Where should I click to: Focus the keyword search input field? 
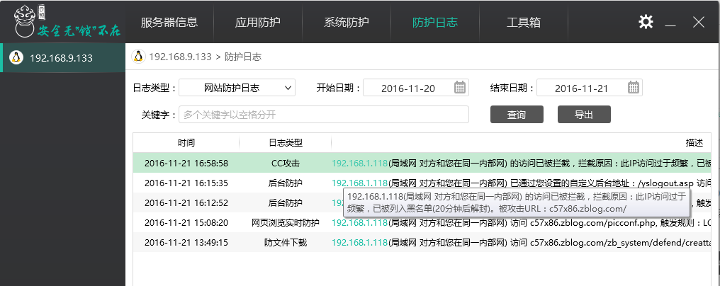[x=324, y=115]
